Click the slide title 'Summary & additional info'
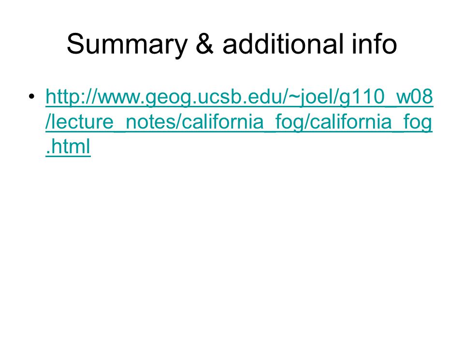Screen dimensions: 464x348 232,44
